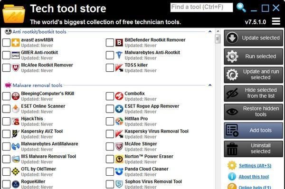This screenshot has height=189, width=285.
Task: Click the McAfee Rootkit Remover shield icon
Action: coord(16,68)
